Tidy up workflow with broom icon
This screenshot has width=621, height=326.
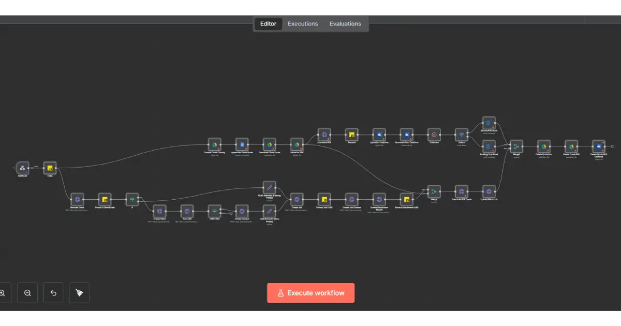tap(79, 293)
